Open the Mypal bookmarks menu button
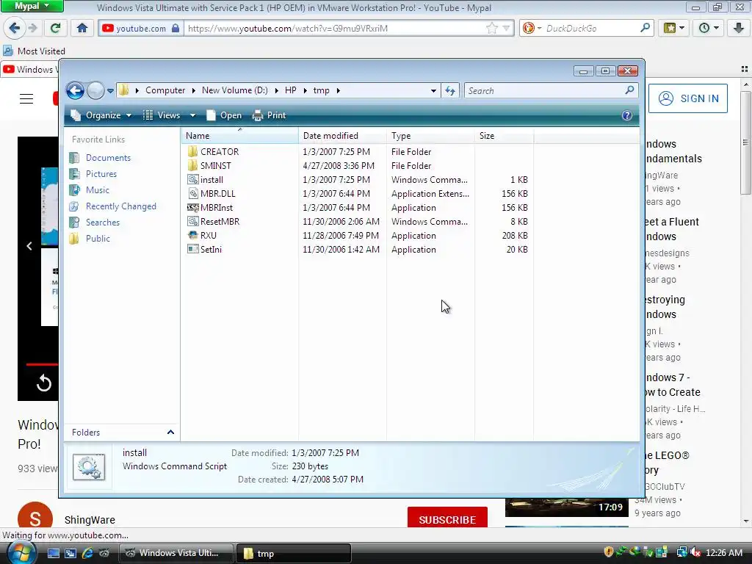The image size is (752, 564). click(673, 28)
